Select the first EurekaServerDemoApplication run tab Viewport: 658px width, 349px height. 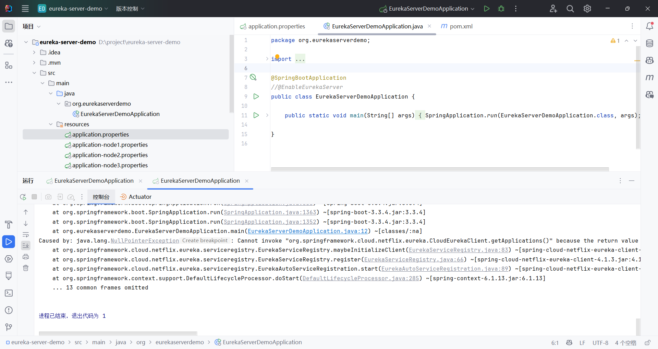point(94,181)
